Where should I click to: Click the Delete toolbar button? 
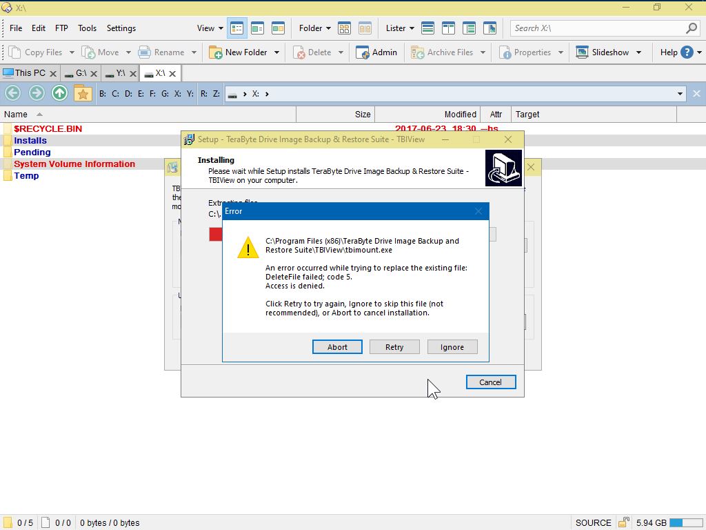[312, 52]
